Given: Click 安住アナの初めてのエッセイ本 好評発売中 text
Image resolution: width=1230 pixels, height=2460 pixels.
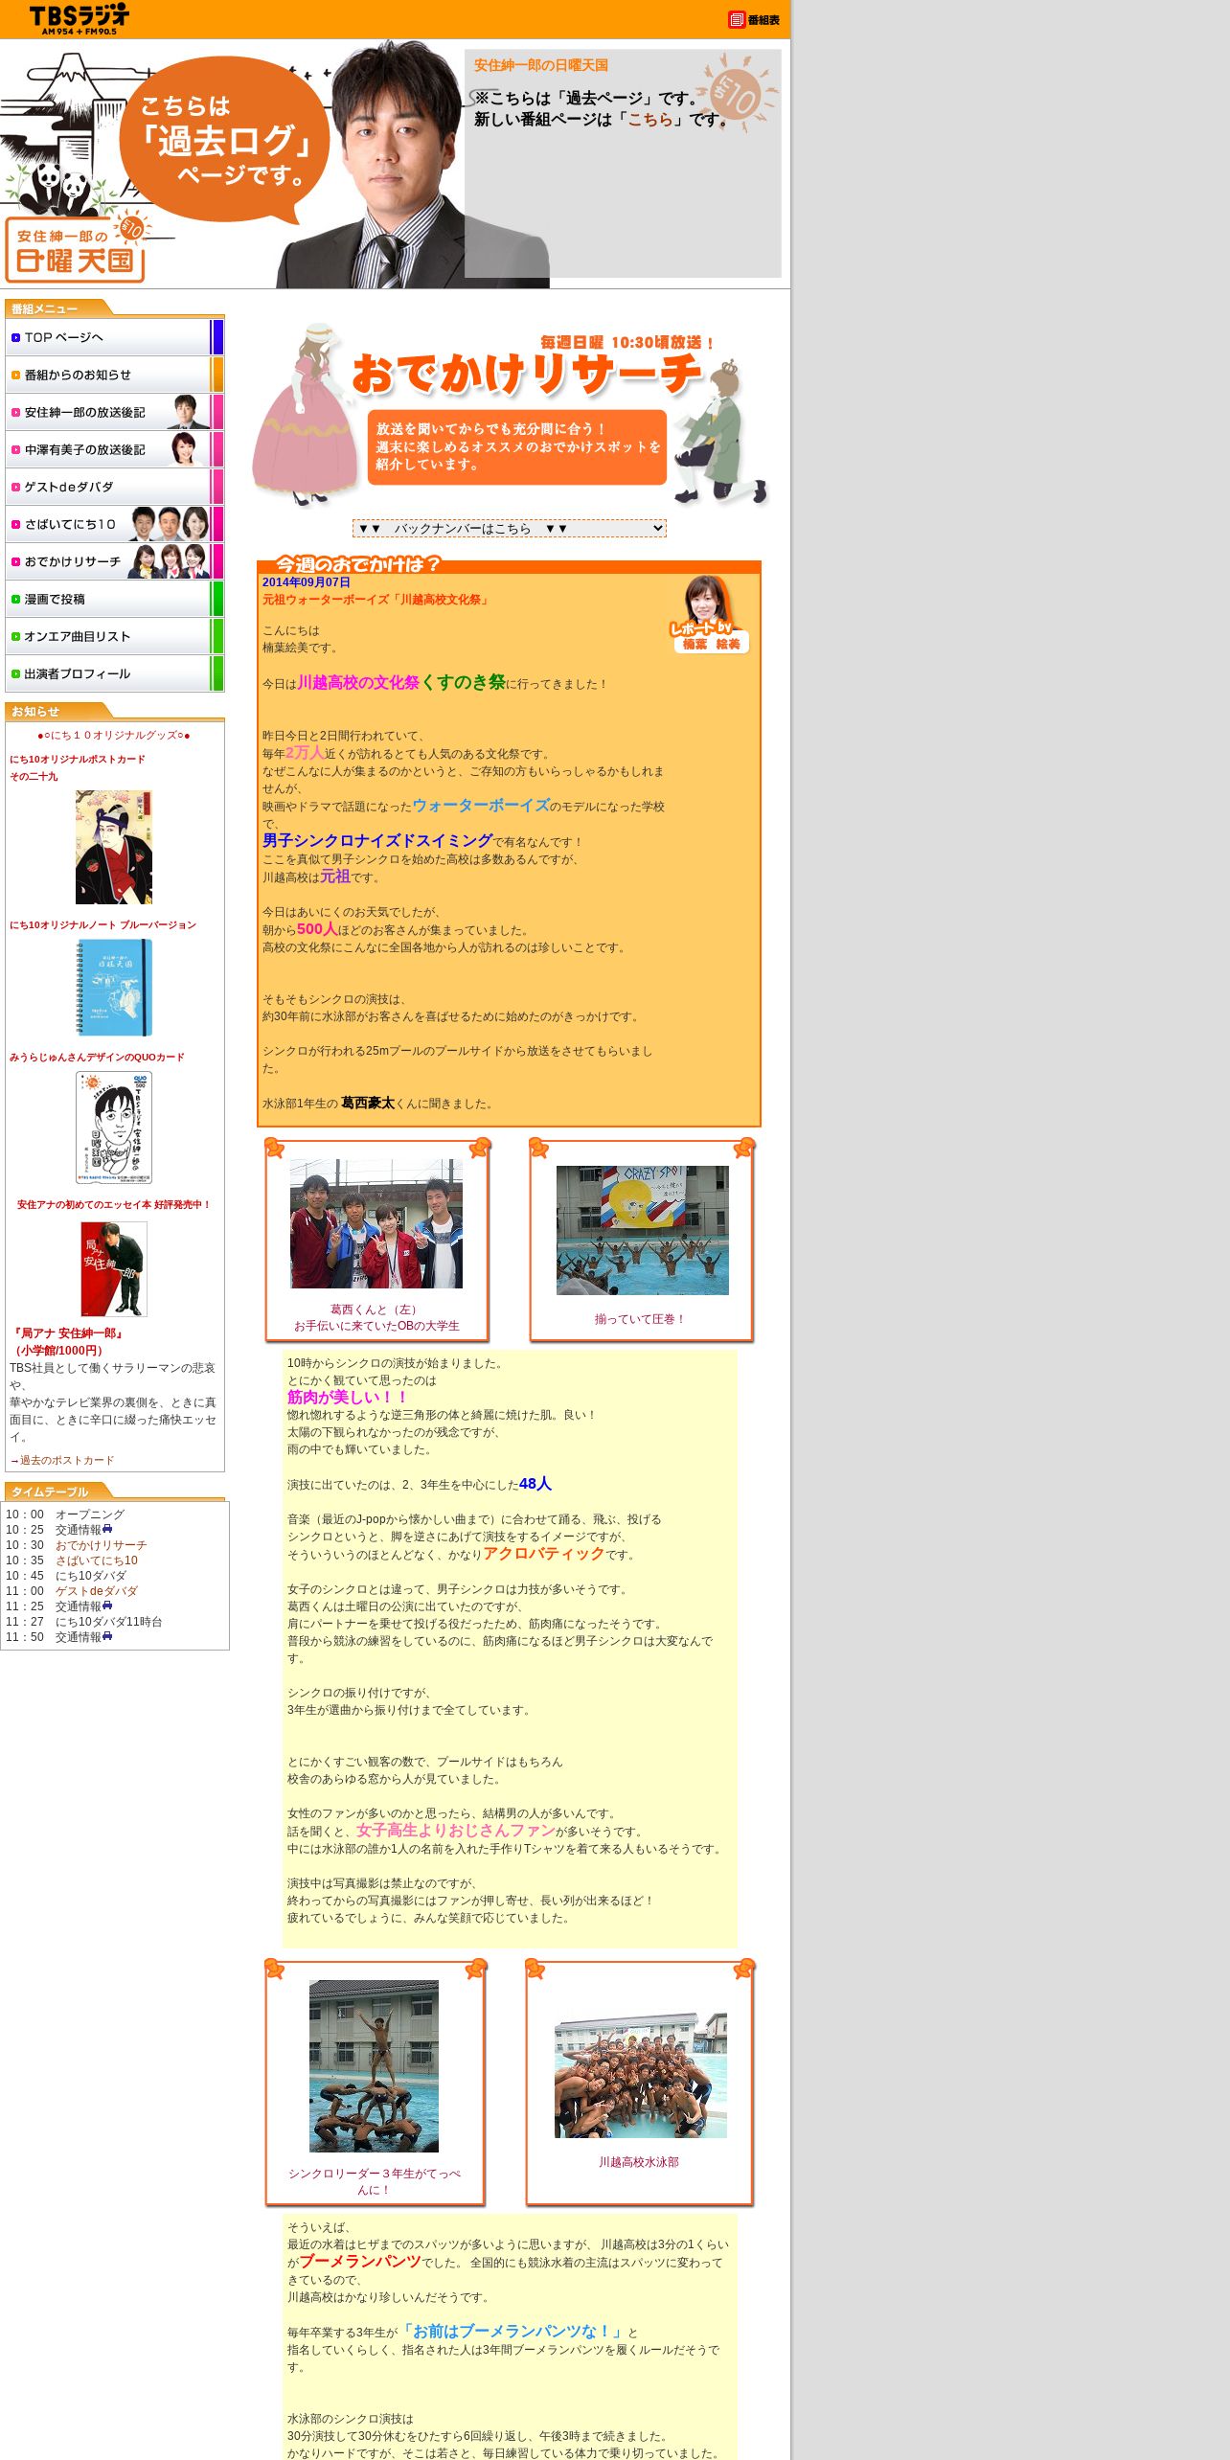Looking at the screenshot, I should click(x=114, y=1204).
